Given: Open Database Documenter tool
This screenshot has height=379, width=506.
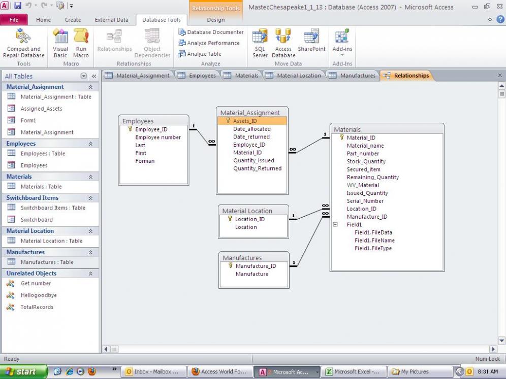Looking at the screenshot, I should coord(211,32).
